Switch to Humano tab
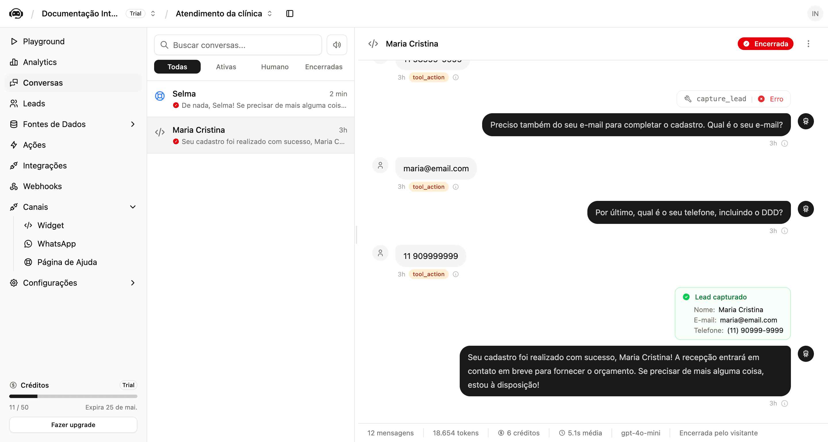 point(275,67)
